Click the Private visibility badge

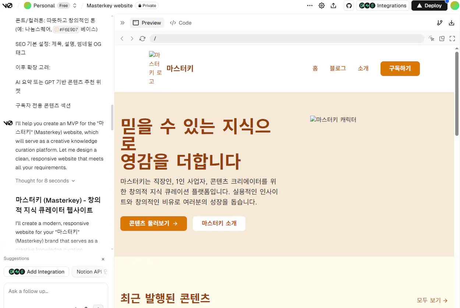click(x=147, y=6)
